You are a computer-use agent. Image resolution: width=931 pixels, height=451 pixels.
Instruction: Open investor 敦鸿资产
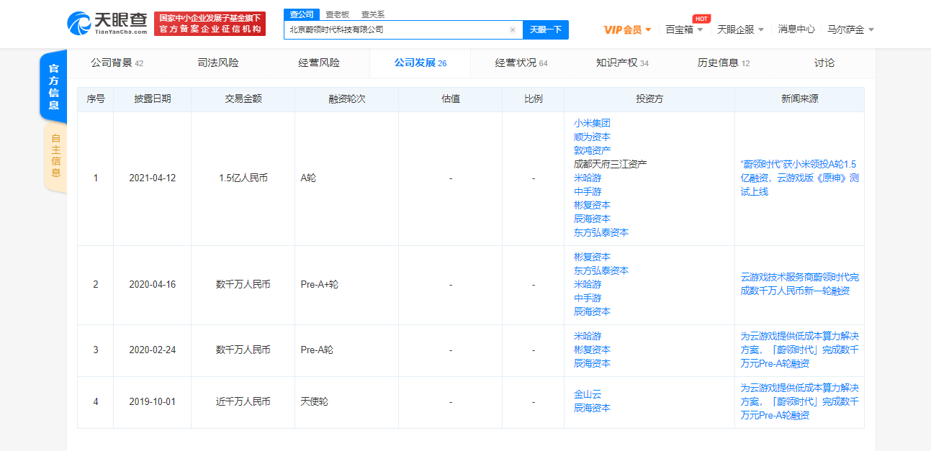tap(592, 150)
